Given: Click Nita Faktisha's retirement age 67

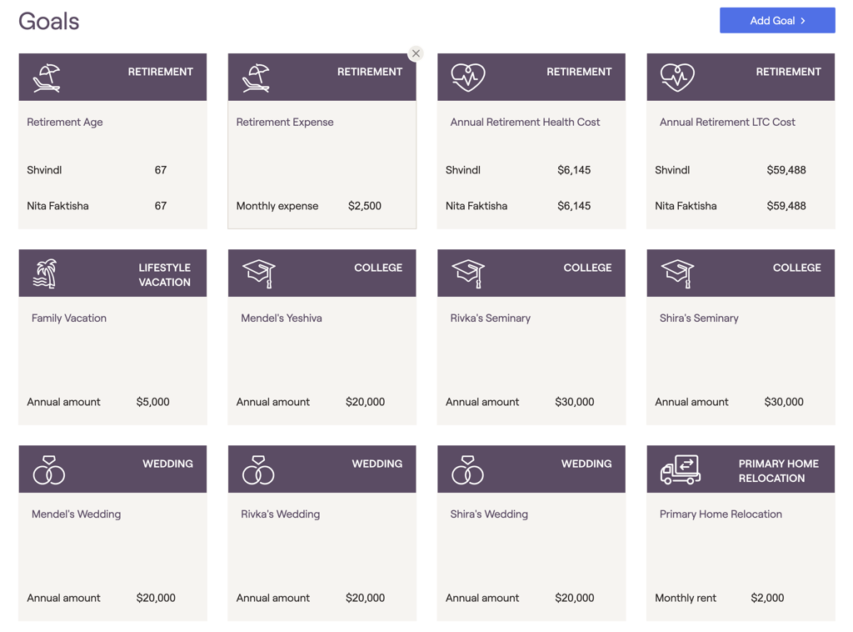Looking at the screenshot, I should tap(161, 206).
